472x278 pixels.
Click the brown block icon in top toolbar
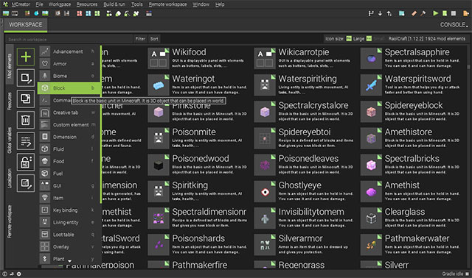[x=27, y=13]
